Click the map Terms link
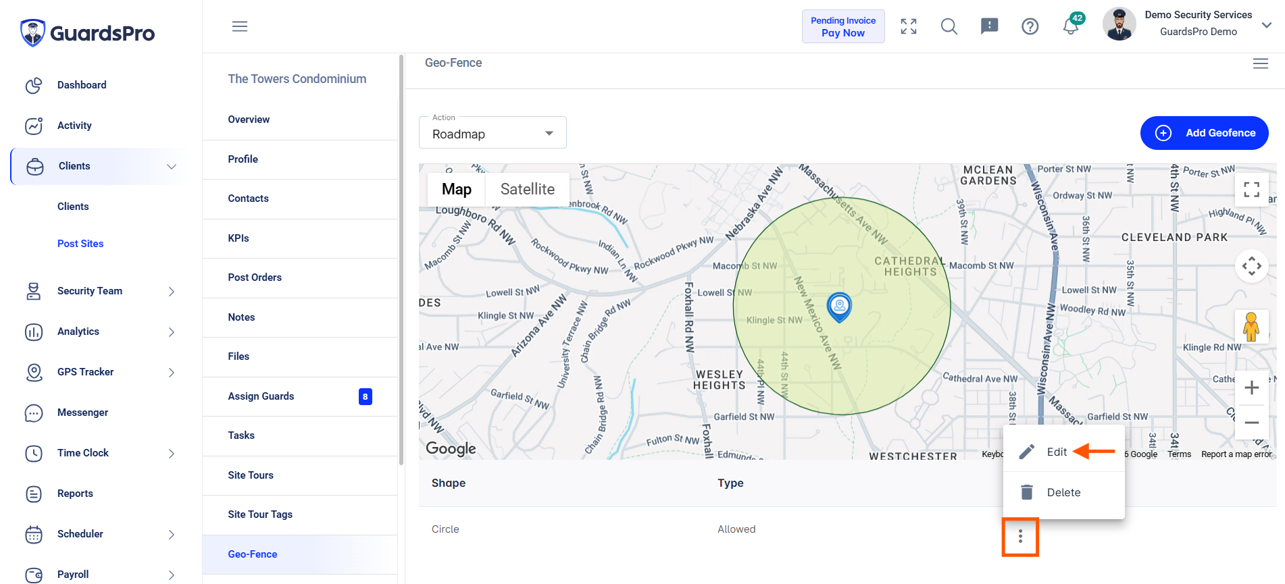 pyautogui.click(x=1179, y=454)
